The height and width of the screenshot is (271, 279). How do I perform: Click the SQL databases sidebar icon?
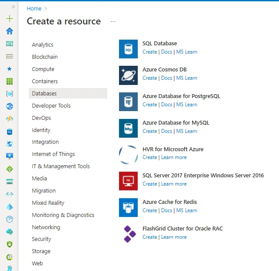pyautogui.click(x=10, y=131)
